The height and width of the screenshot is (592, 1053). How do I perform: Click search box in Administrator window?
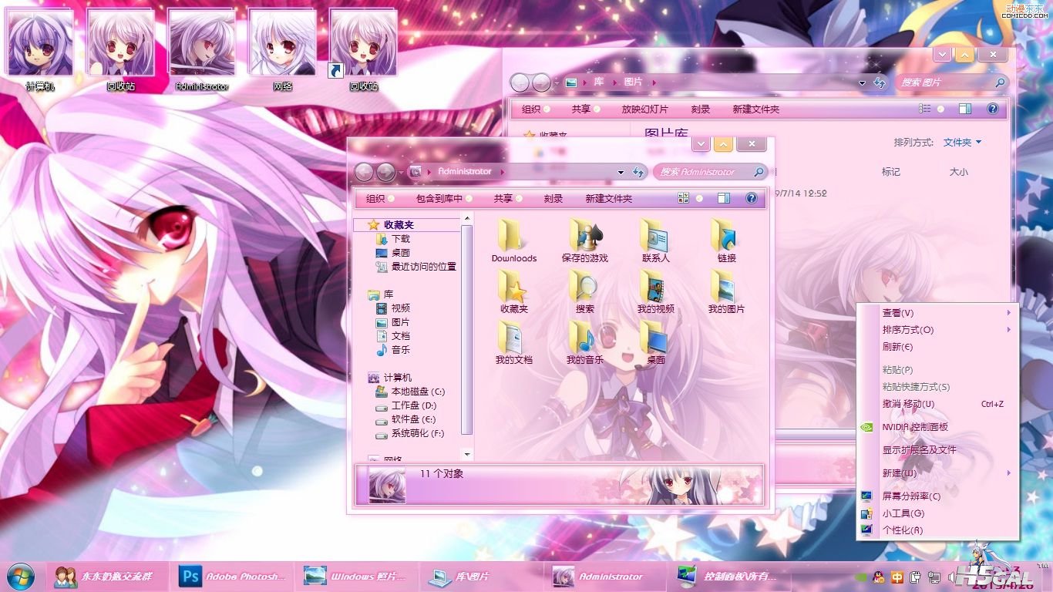point(711,172)
